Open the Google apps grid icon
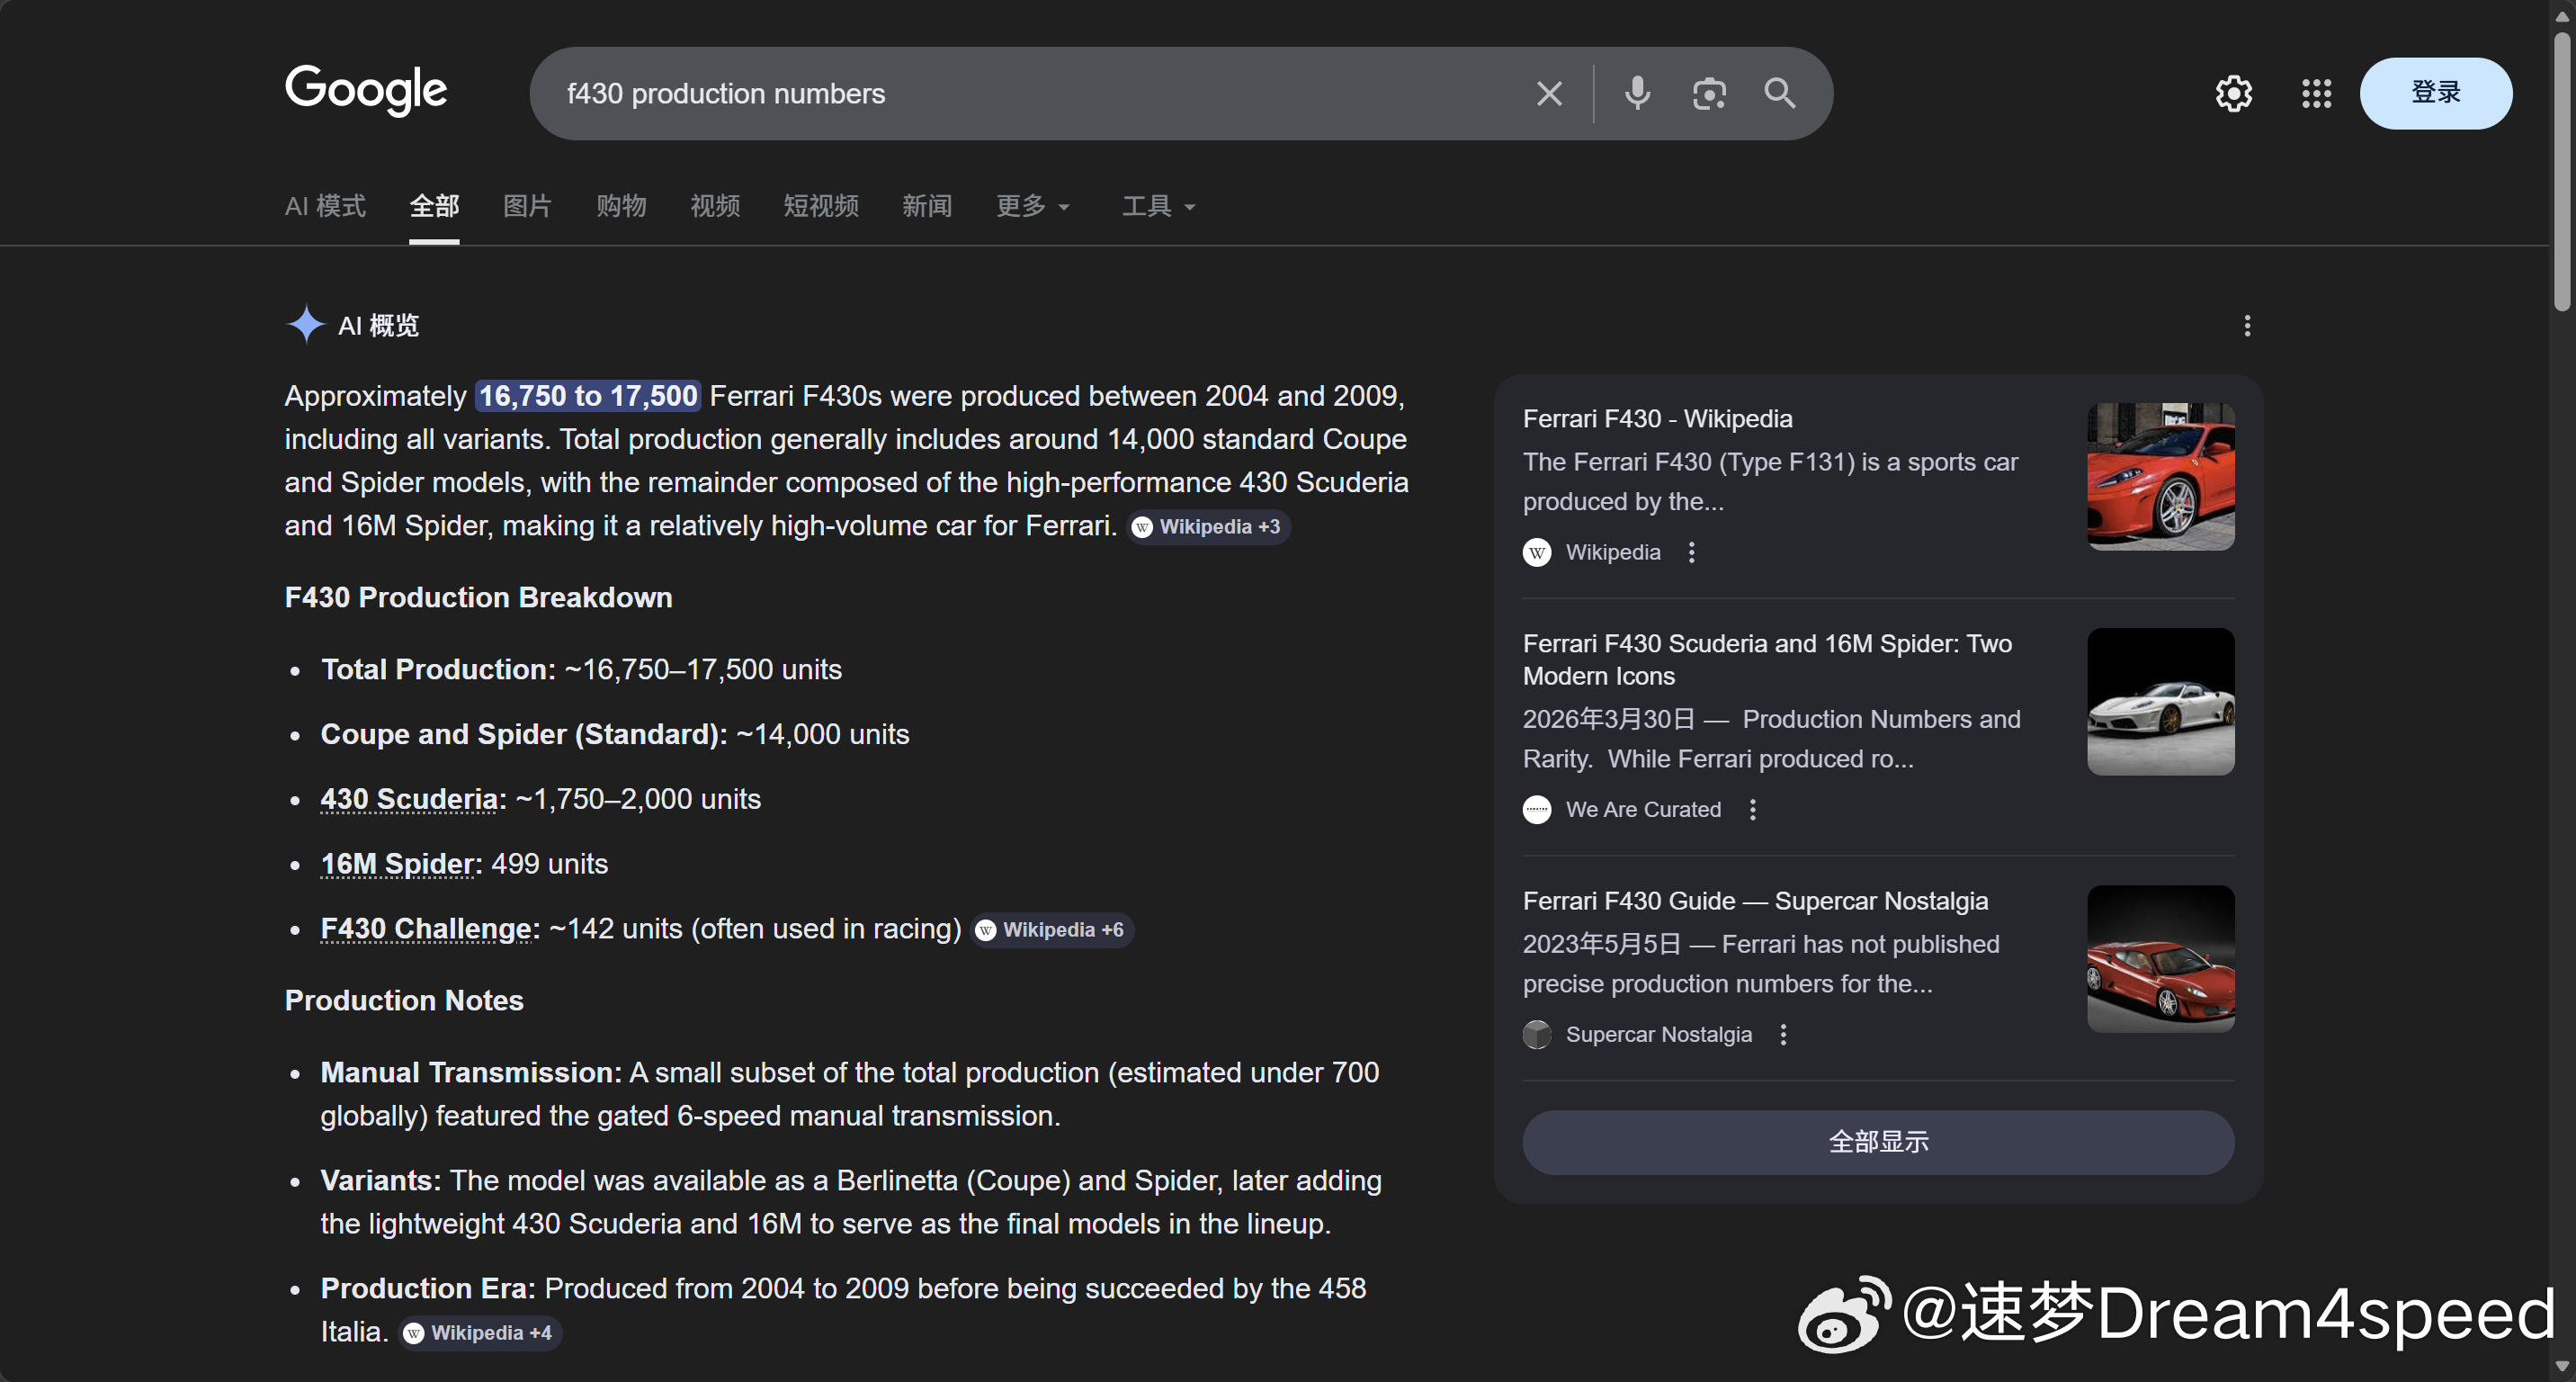2576x1382 pixels. (2316, 94)
